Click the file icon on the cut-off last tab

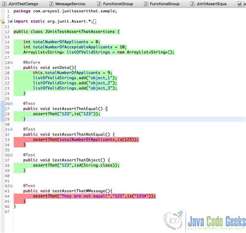pyautogui.click(x=240, y=4)
